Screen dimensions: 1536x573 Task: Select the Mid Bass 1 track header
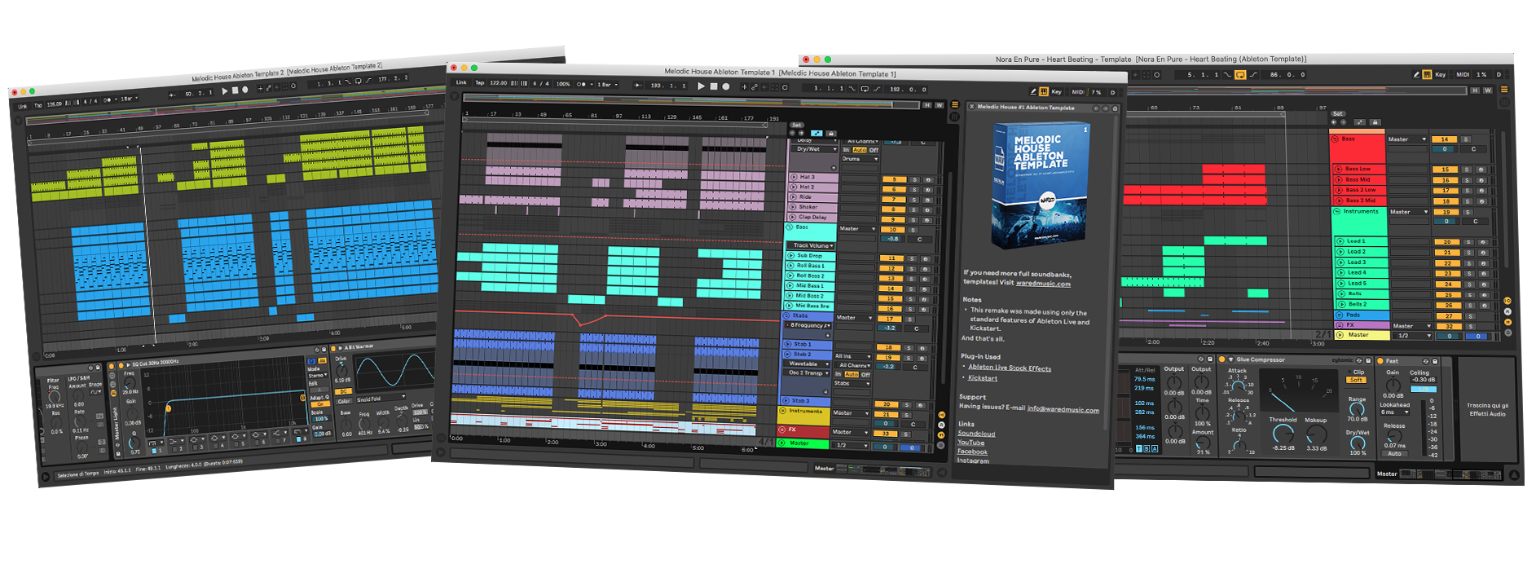[x=812, y=286]
